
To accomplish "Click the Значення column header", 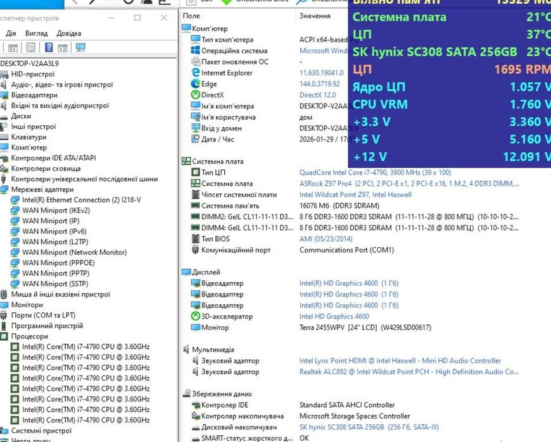I will (315, 16).
